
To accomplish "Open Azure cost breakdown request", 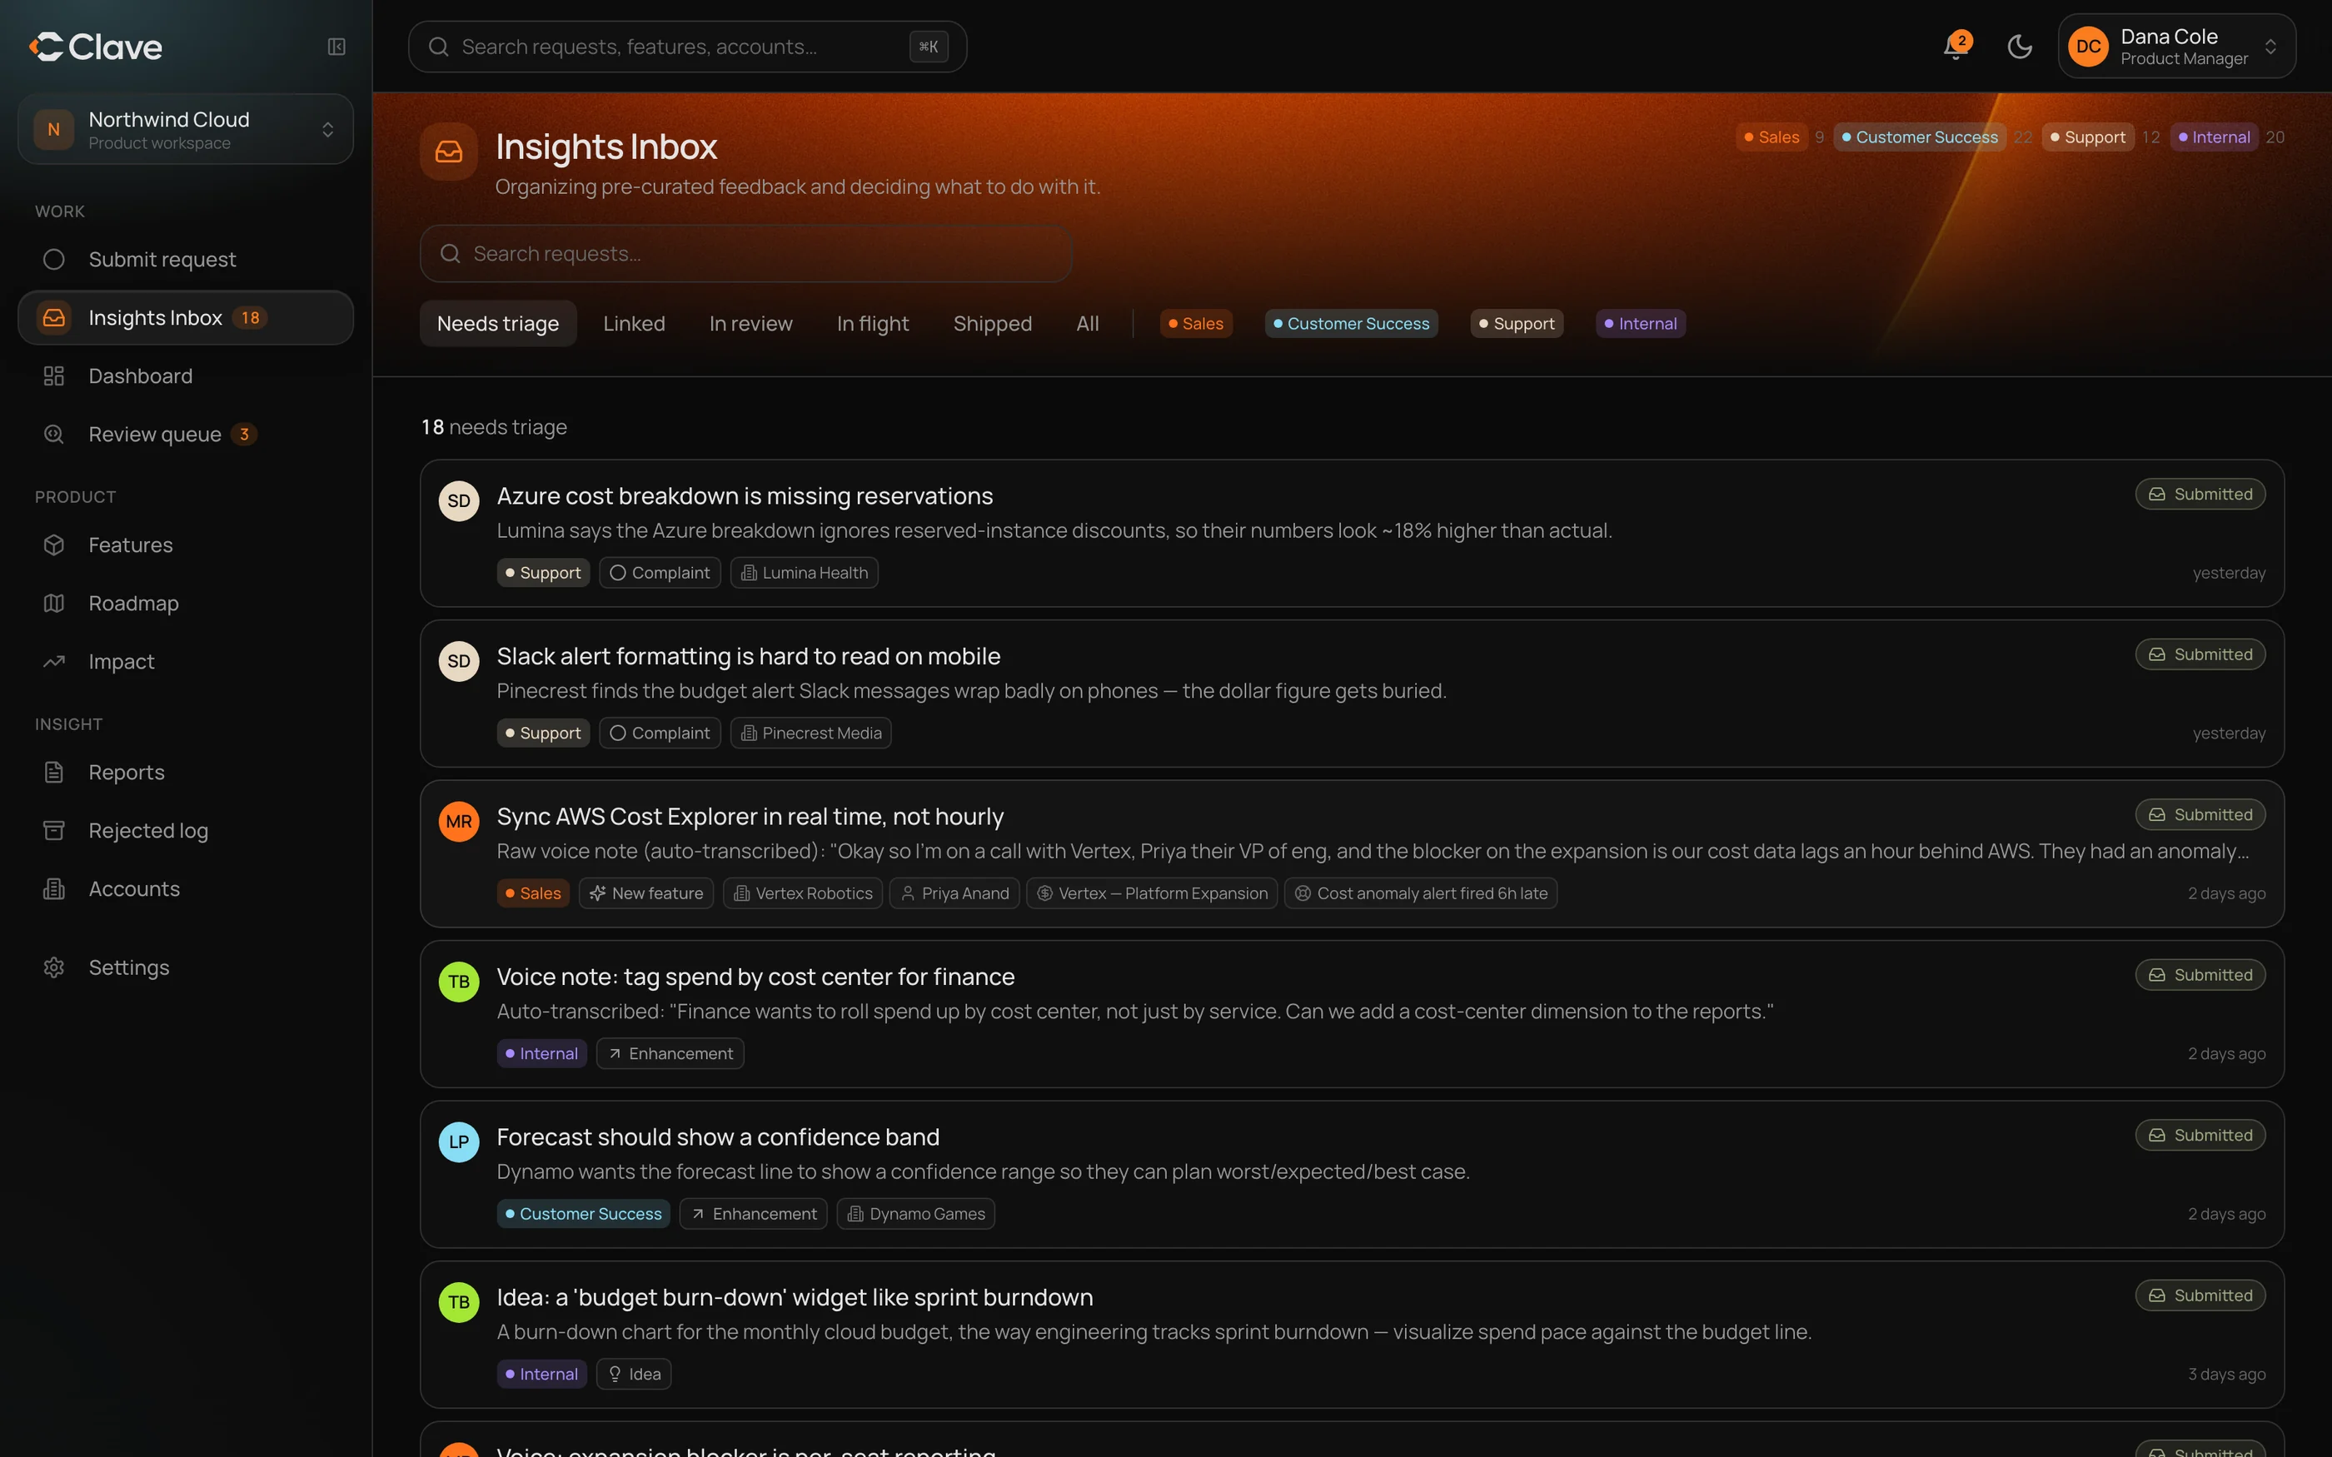I will click(x=1352, y=533).
